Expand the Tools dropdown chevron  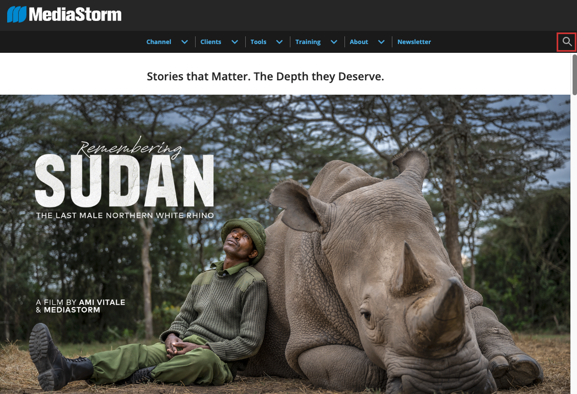(279, 42)
